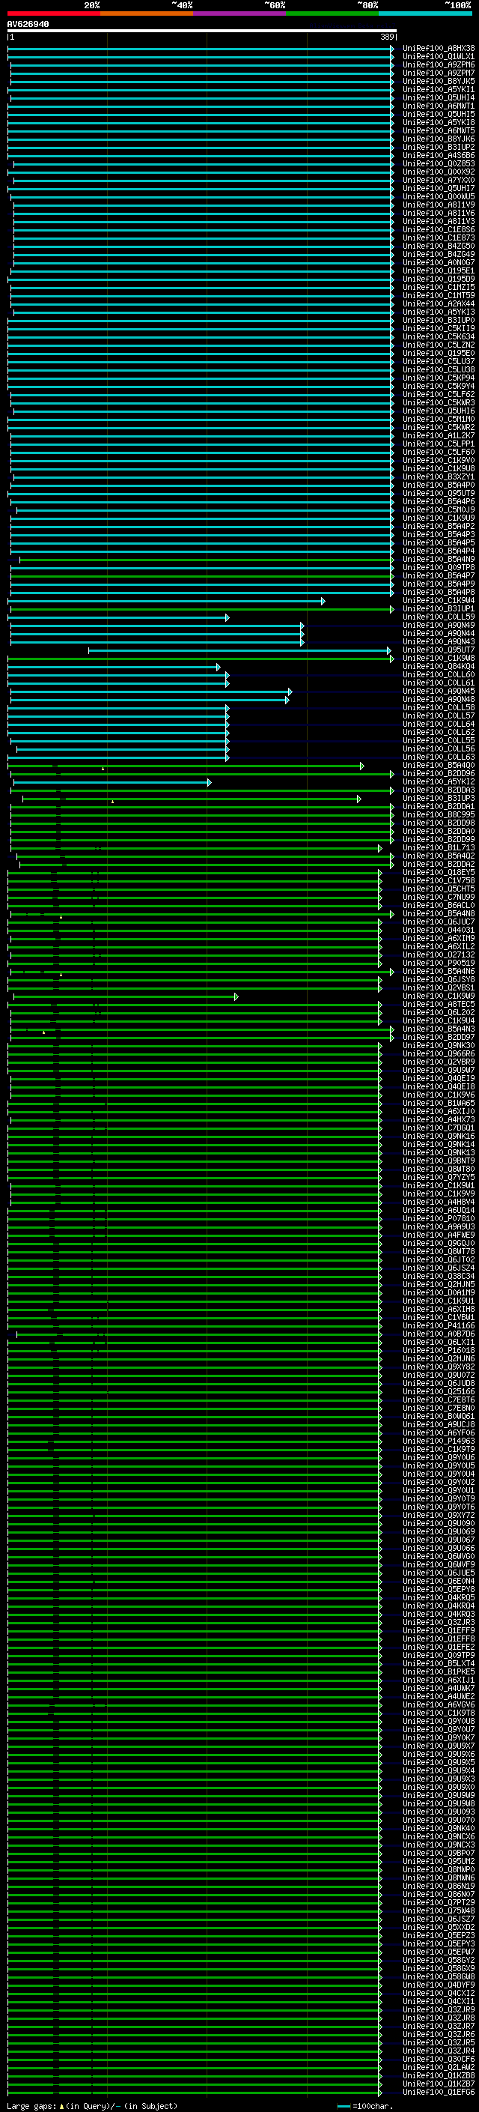Viewport: 479px width, 2112px height.
Task: Select the UniRef100_B5A4N8 label
Action: [x=439, y=913]
